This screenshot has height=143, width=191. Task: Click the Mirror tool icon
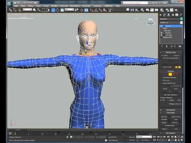tap(132, 10)
